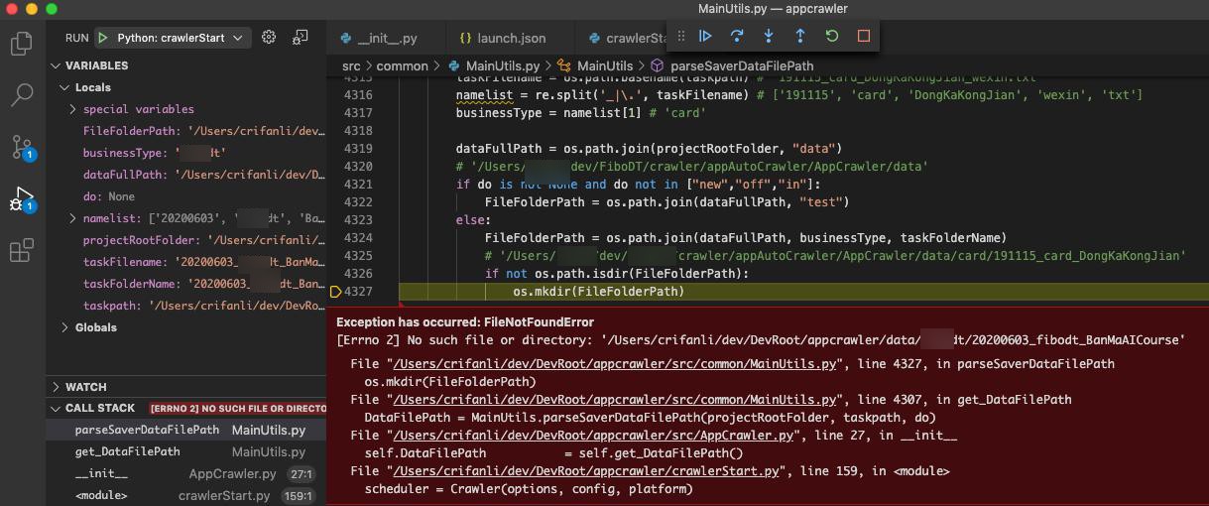Open the Search view in activity bar
1209x506 pixels.
click(22, 95)
